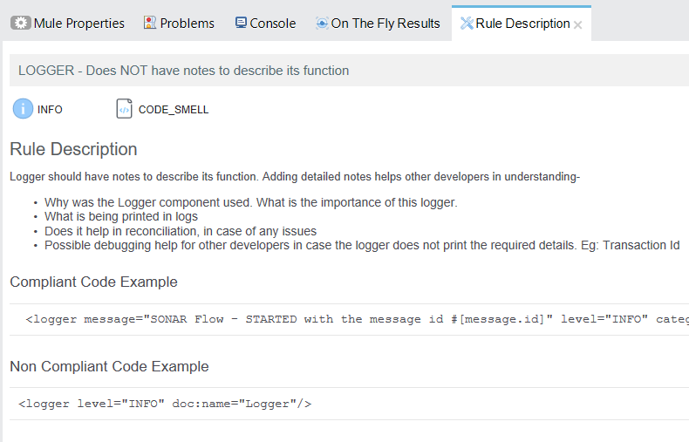Open the Problems tab

click(x=179, y=23)
